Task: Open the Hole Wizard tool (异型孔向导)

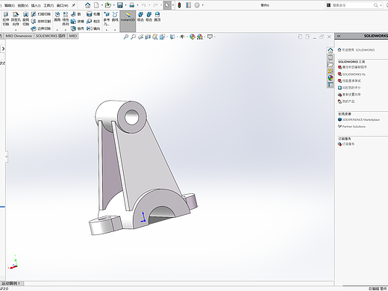Action: pos(16,19)
